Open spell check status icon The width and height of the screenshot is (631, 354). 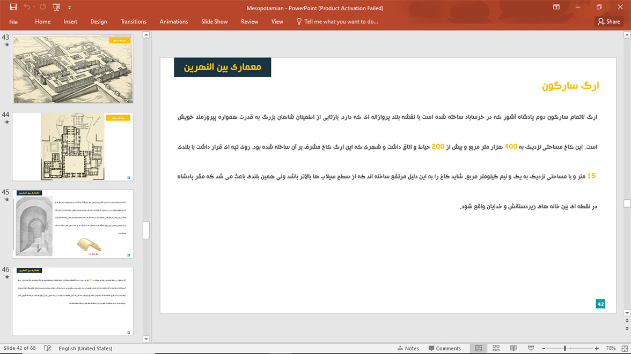pos(47,348)
